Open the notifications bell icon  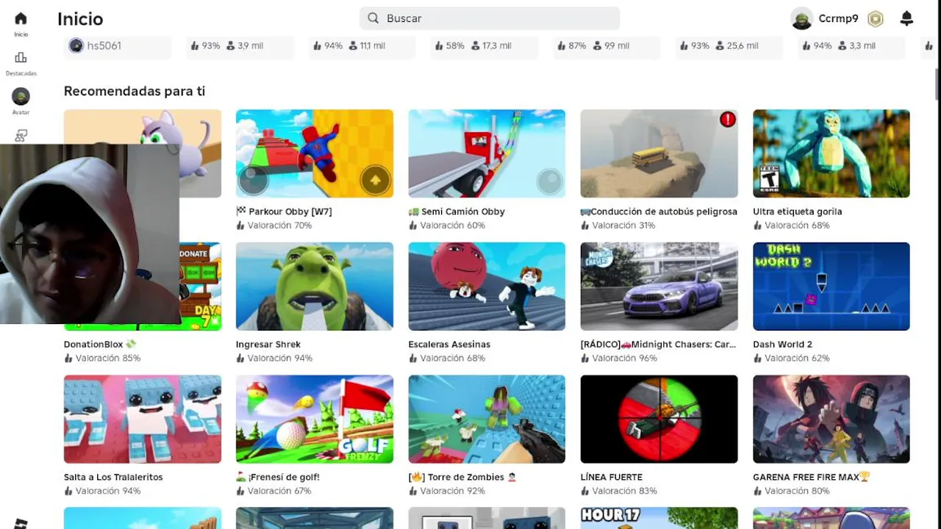(x=906, y=19)
